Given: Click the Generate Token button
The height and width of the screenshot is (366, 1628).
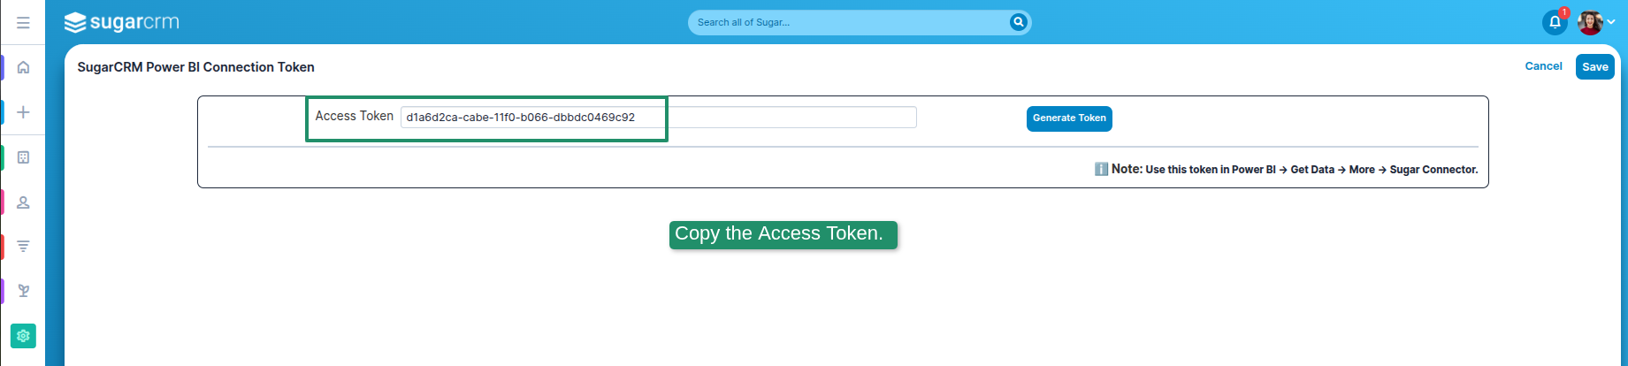Looking at the screenshot, I should pos(1069,118).
